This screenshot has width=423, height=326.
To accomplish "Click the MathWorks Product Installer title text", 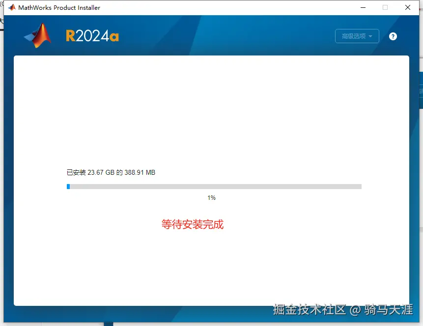I will coord(59,8).
